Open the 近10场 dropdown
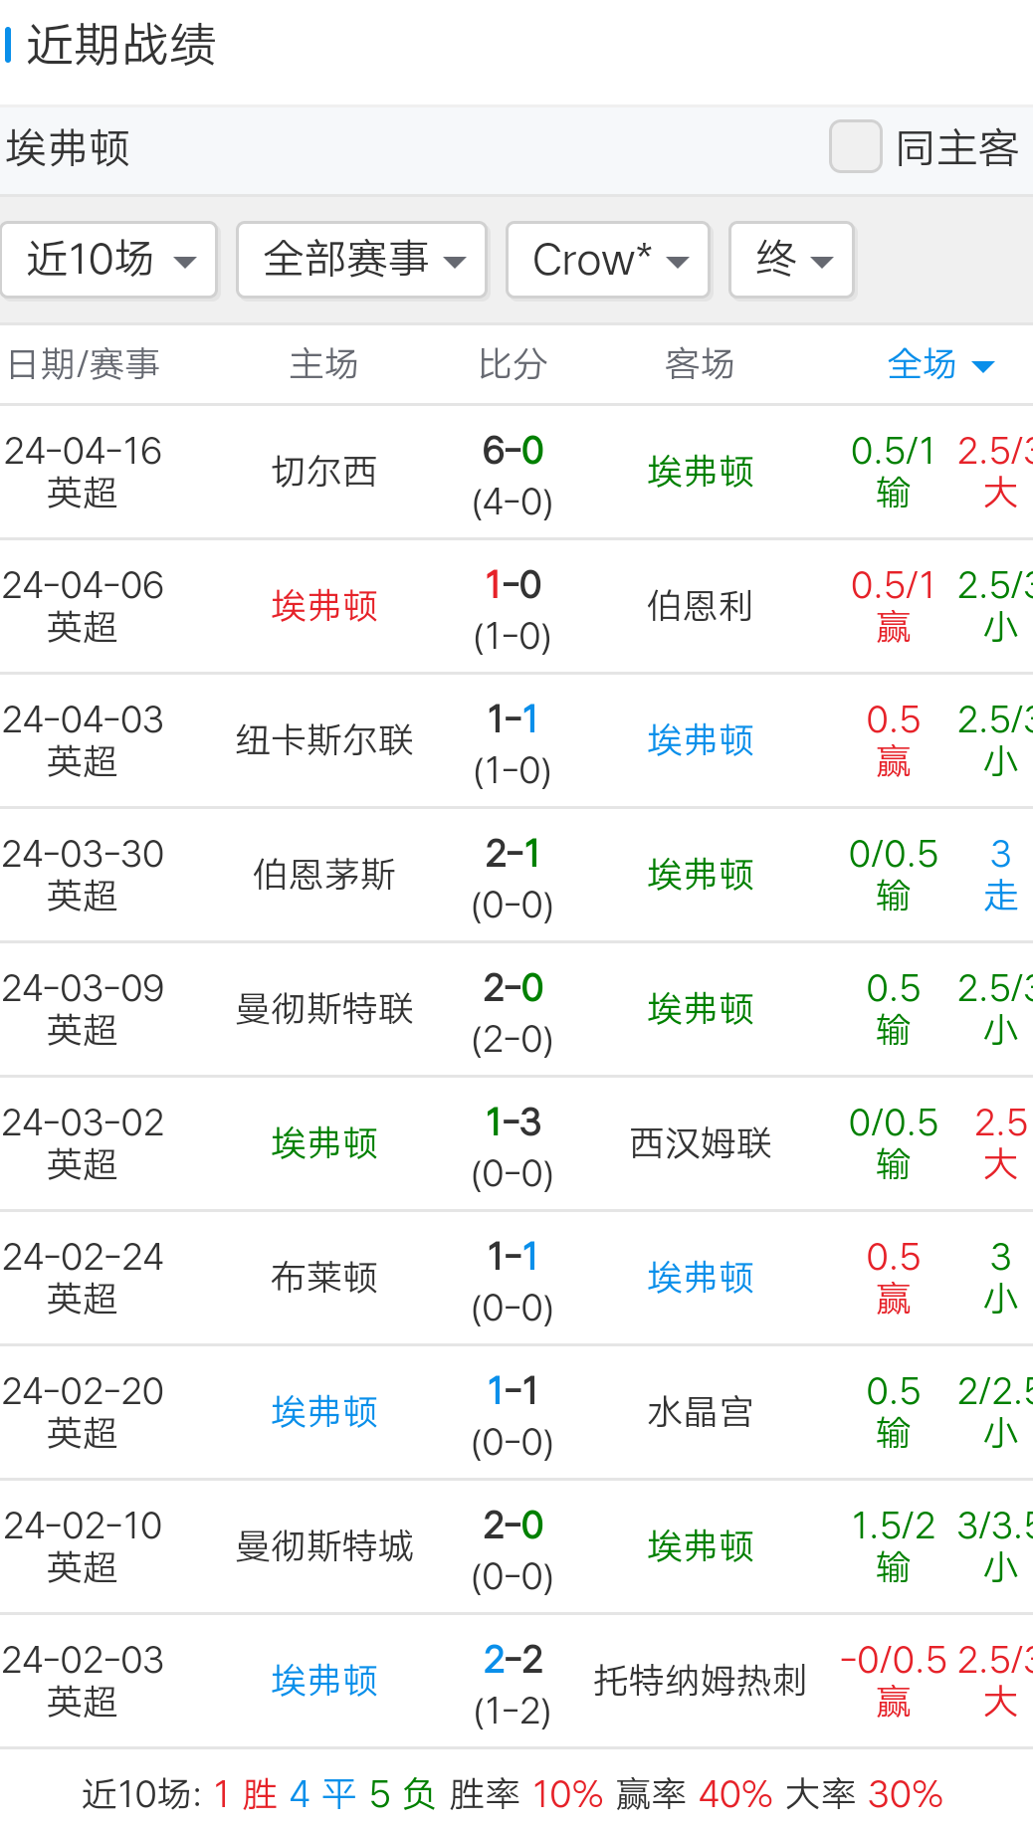Viewport: 1033px width, 1830px height. pos(109,260)
